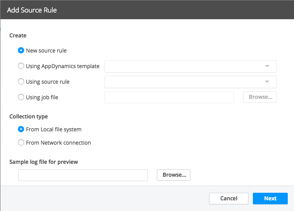This screenshot has height=211, width=294.
Task: Focus the sample log file input field
Action: point(83,175)
